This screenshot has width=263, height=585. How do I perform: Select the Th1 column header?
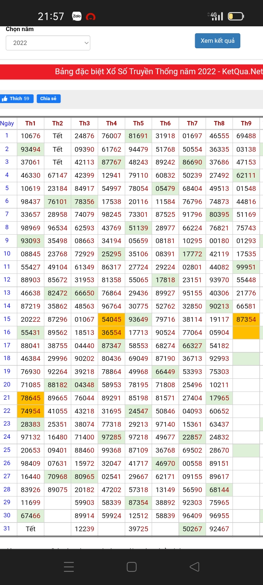[30, 124]
